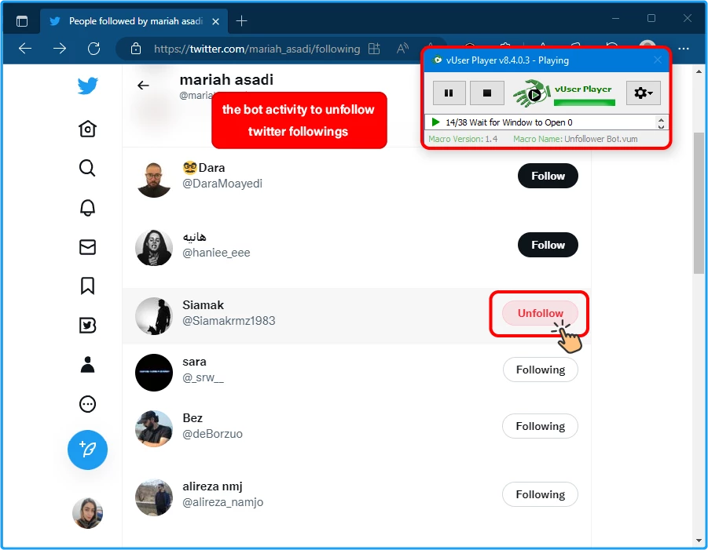708x550 pixels.
Task: Open @alireza_namjo handle
Action: click(223, 502)
